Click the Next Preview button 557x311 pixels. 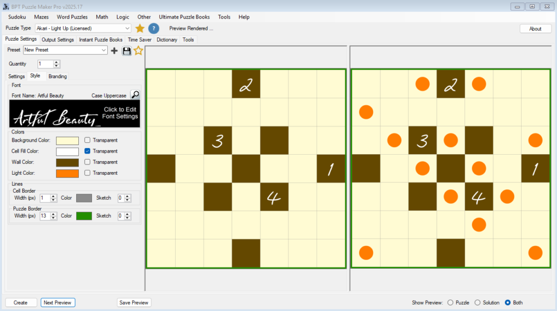[58, 302]
